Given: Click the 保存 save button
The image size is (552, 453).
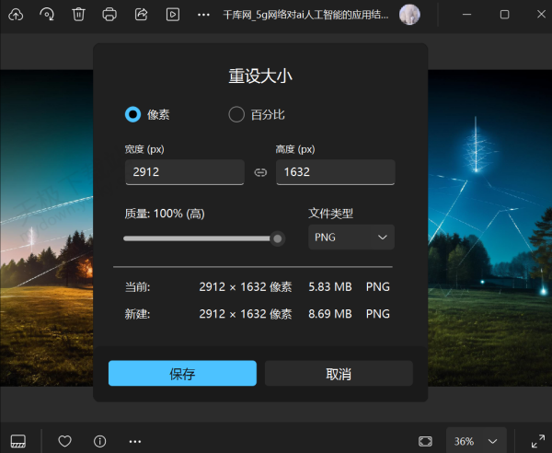Looking at the screenshot, I should click(182, 374).
